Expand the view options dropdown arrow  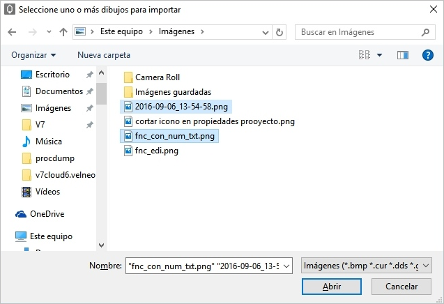[379, 55]
